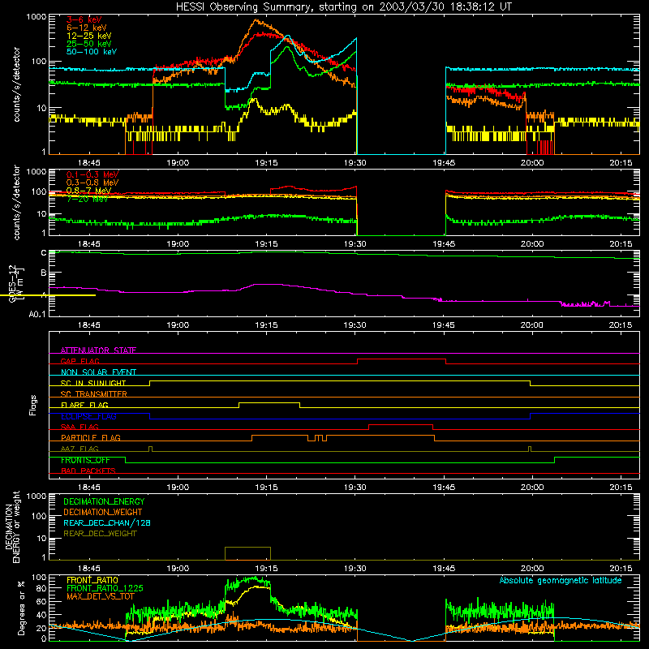Click the 20:15 tick label under the GOES-12 panel
Screen dimensions: 649x649
(x=621, y=325)
